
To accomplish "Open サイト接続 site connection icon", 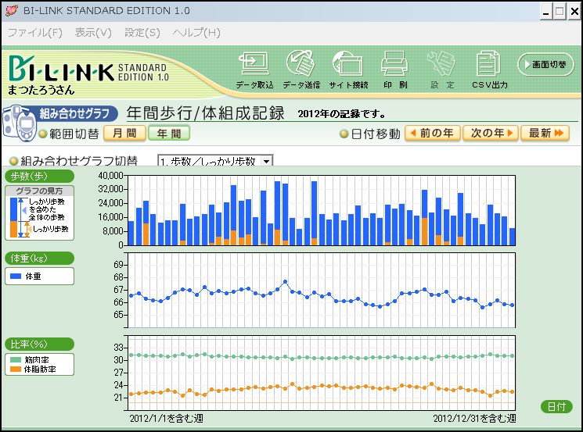I will pos(348,67).
